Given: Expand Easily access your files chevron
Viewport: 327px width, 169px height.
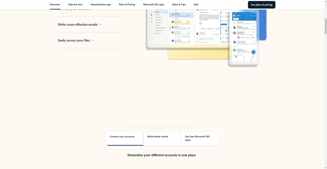Looking at the screenshot, I should point(92,40).
